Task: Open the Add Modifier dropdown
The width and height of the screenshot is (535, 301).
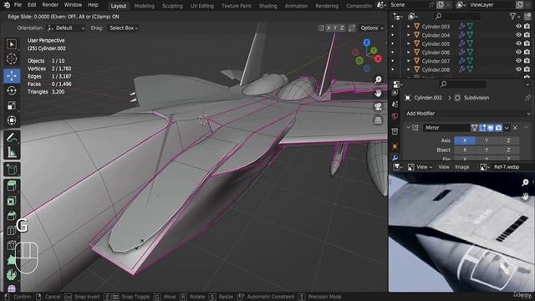Action: coord(468,114)
